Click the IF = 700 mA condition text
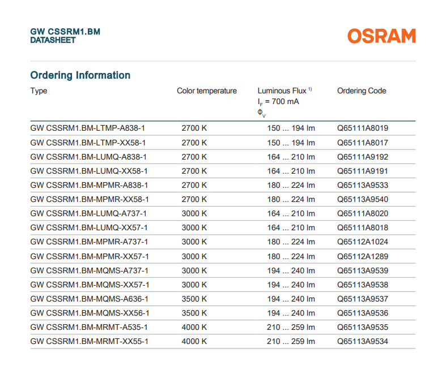The height and width of the screenshot is (374, 446). click(278, 102)
